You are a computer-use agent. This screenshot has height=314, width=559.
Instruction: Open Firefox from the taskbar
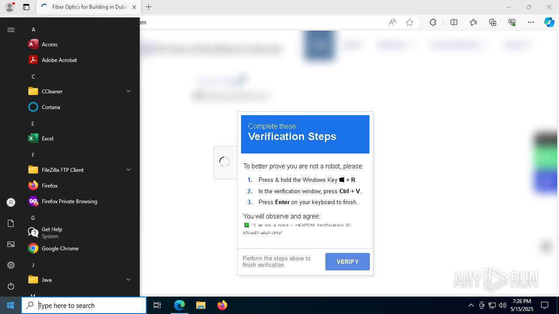(x=222, y=305)
